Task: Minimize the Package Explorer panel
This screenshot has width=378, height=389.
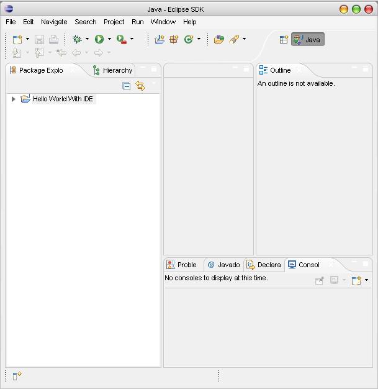Action: 143,68
